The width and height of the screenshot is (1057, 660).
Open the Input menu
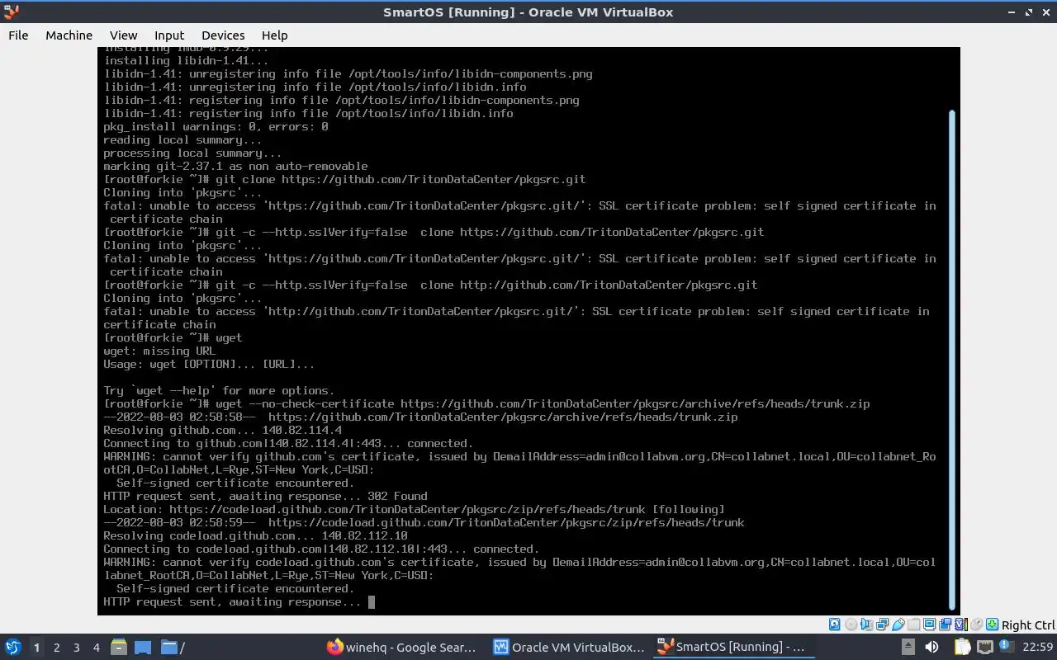pos(169,35)
